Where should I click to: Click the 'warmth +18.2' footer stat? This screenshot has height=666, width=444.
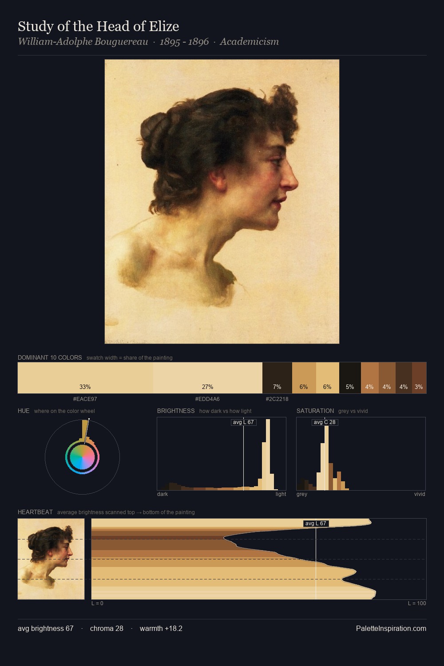tap(161, 628)
